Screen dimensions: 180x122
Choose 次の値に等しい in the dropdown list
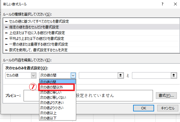point(58,93)
